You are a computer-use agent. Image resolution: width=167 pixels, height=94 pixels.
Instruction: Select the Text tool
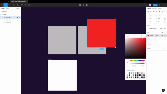click(22, 5)
